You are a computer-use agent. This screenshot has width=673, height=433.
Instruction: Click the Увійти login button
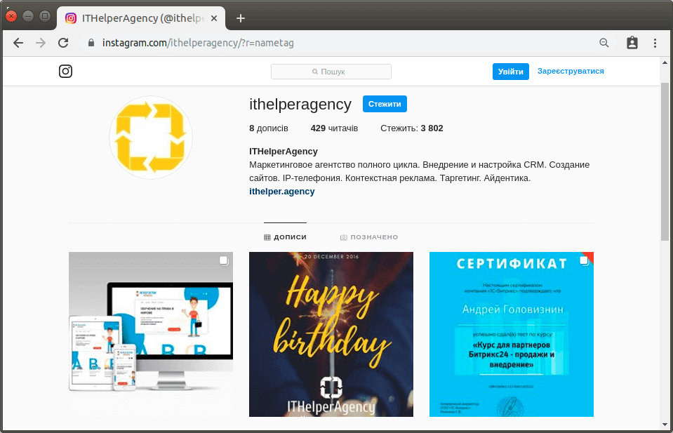click(x=511, y=72)
